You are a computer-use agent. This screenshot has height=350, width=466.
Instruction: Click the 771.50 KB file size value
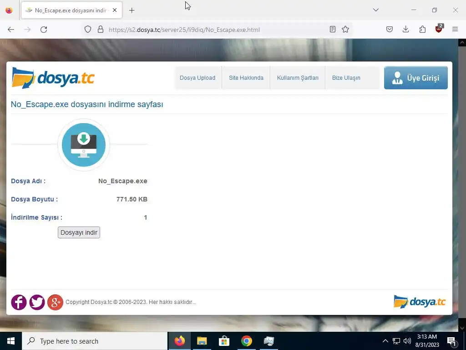click(132, 199)
